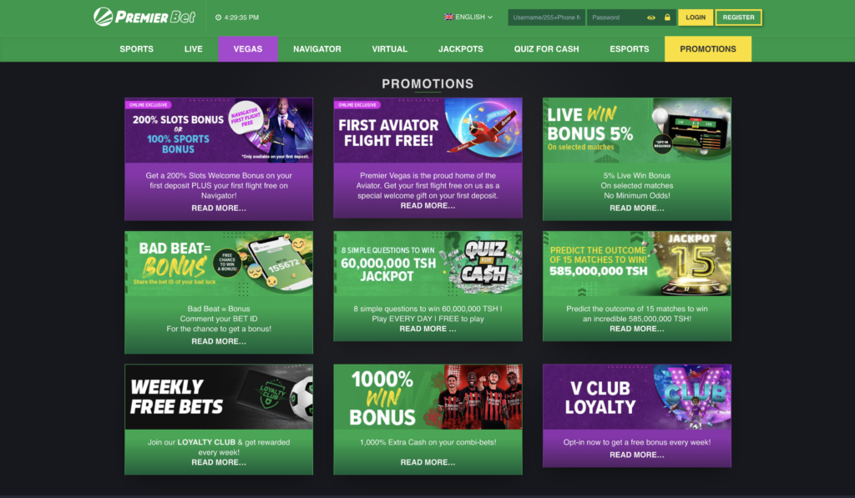855x498 pixels.
Task: Click Read More under Weekly Free Bets
Action: 219,462
